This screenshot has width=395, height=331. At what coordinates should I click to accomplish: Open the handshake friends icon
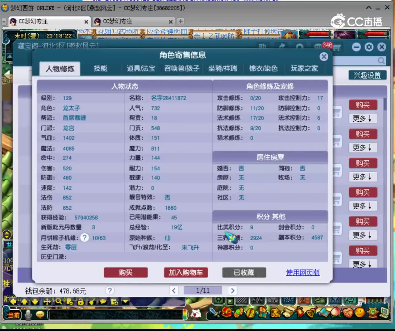pos(348,312)
